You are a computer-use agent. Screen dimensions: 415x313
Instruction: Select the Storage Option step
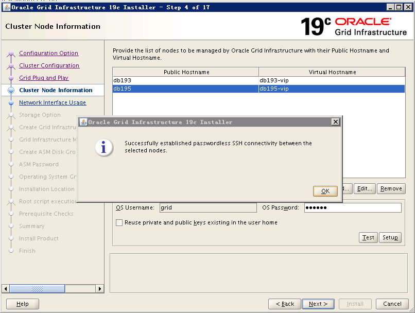point(40,115)
